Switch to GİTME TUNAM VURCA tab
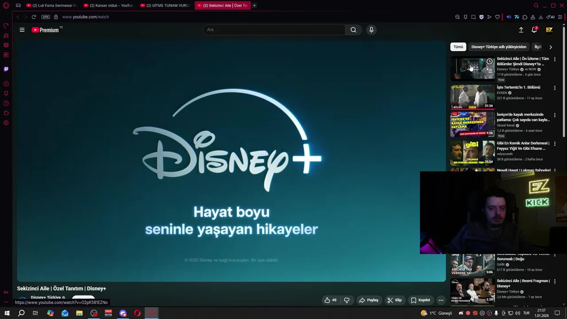The height and width of the screenshot is (319, 567). 165,5
